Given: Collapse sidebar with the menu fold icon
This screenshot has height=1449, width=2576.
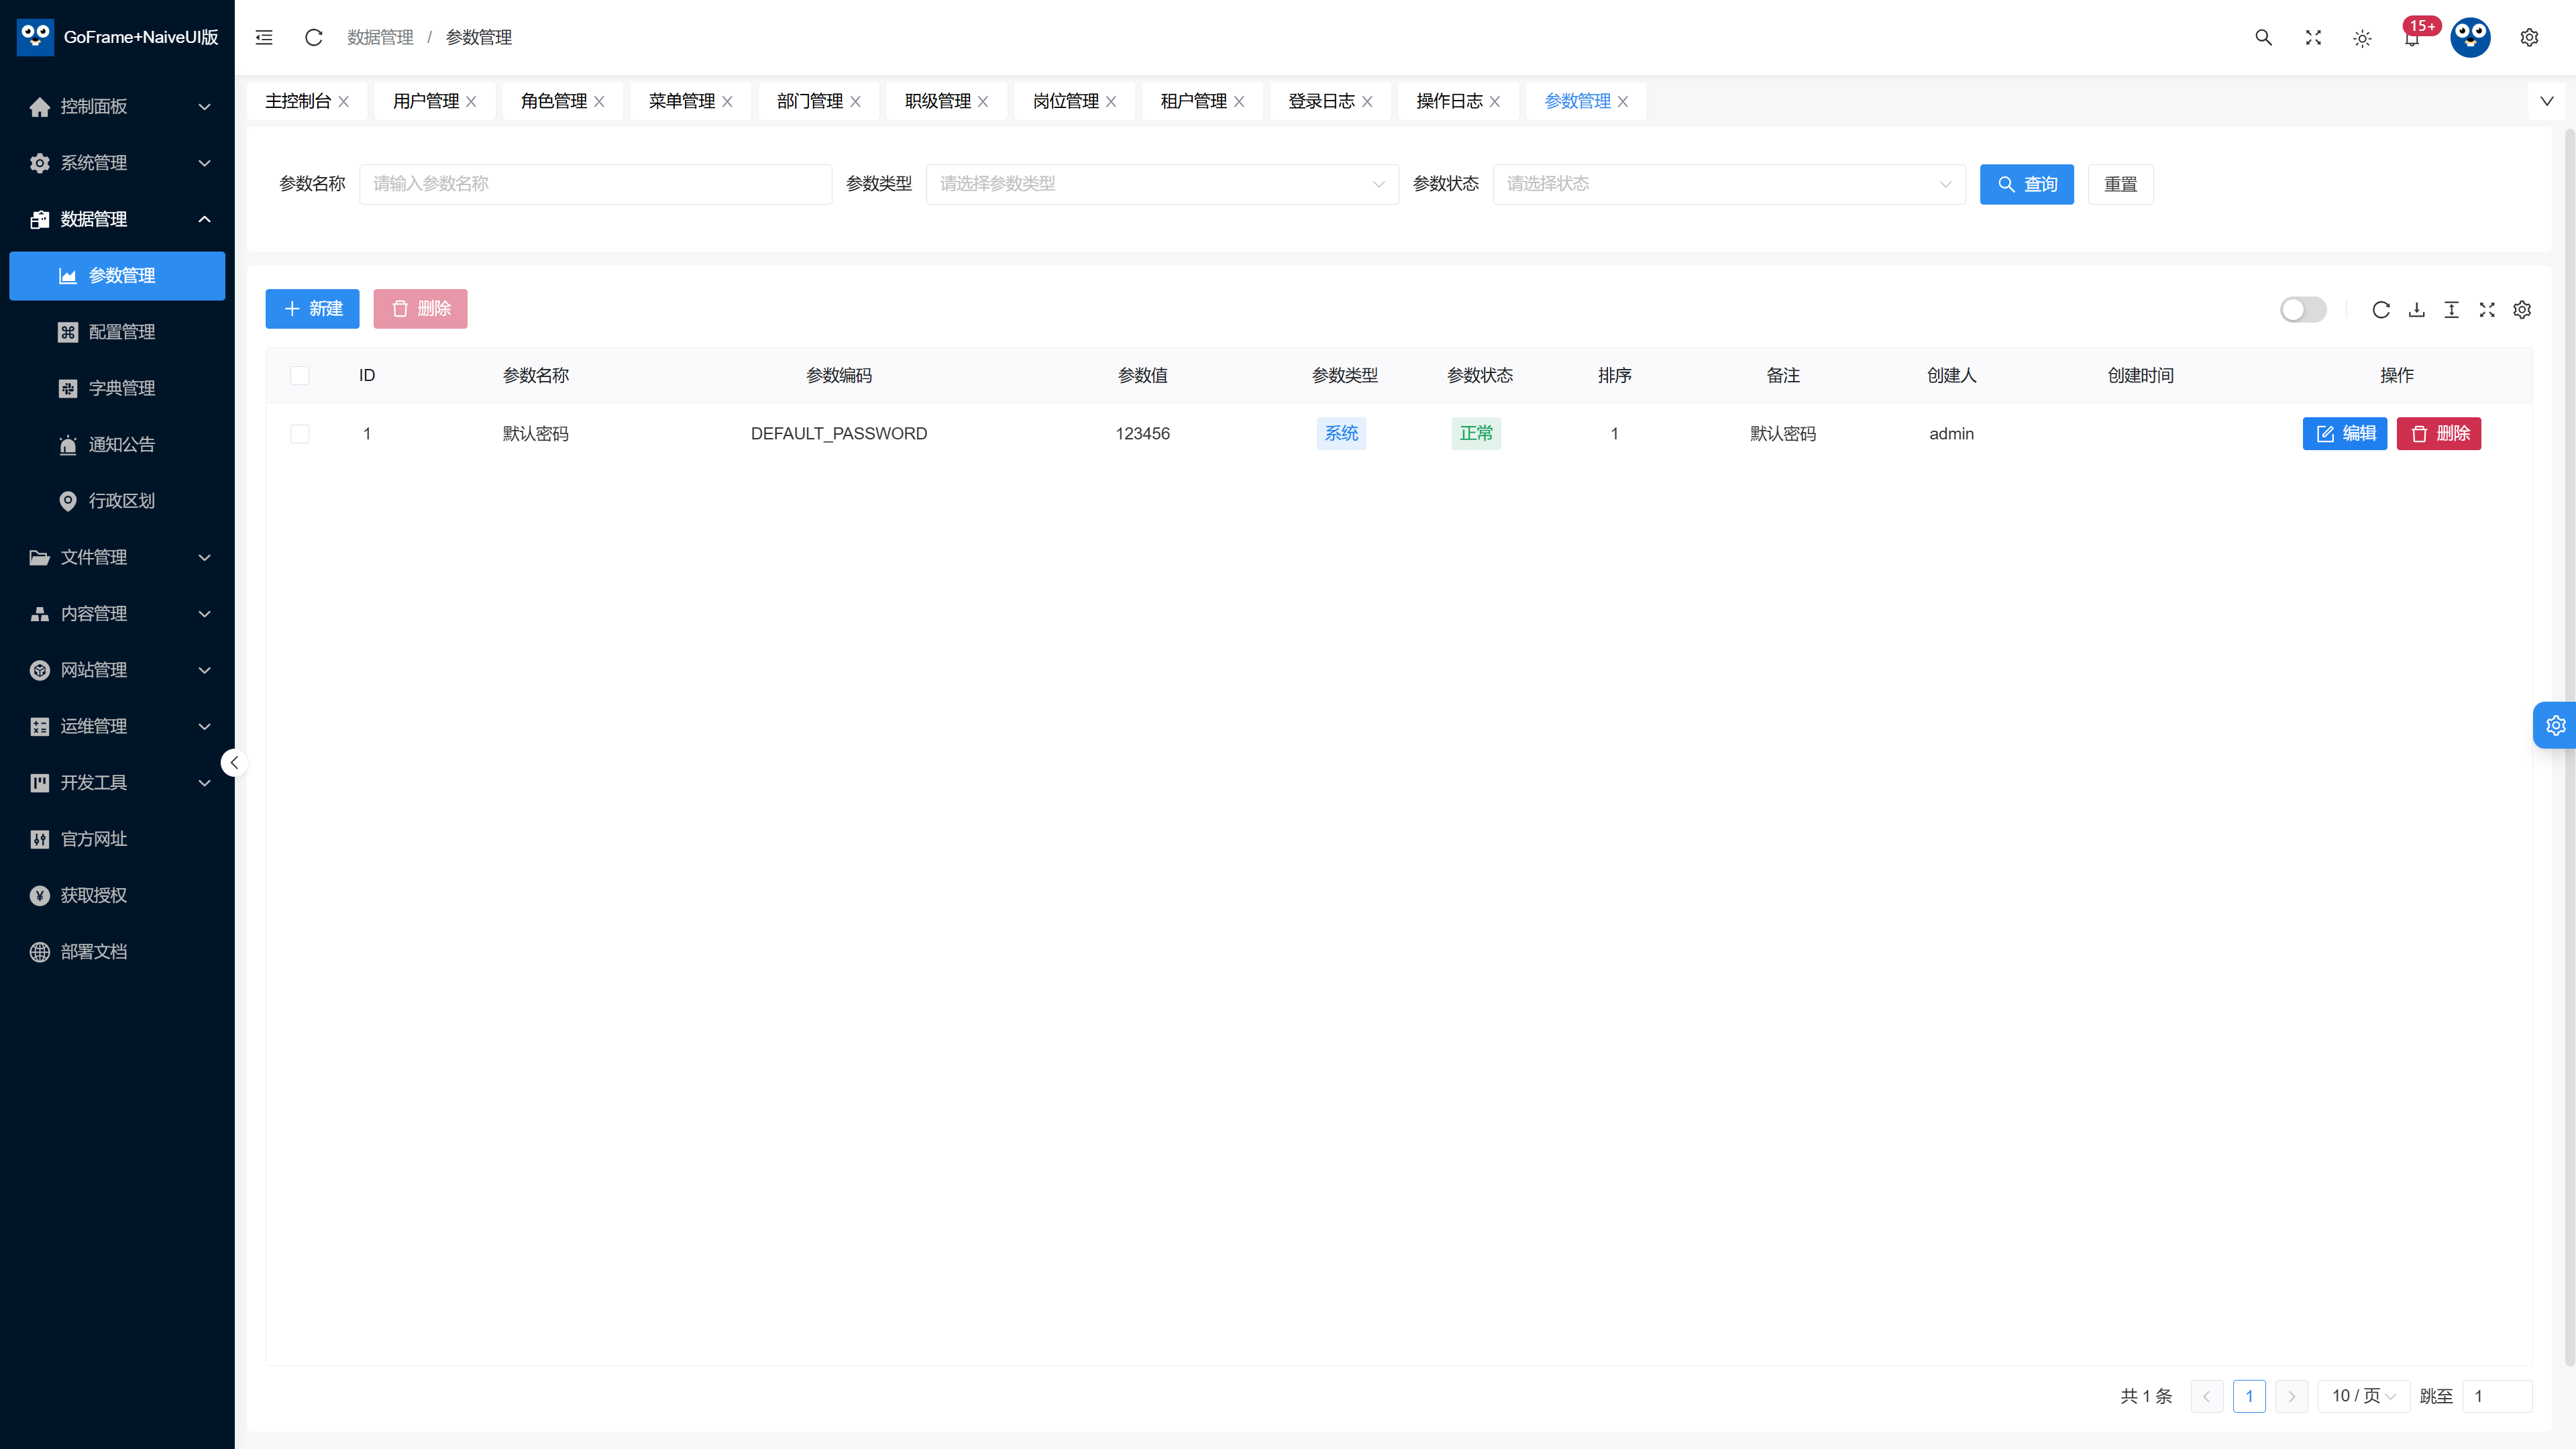Looking at the screenshot, I should click(x=264, y=37).
